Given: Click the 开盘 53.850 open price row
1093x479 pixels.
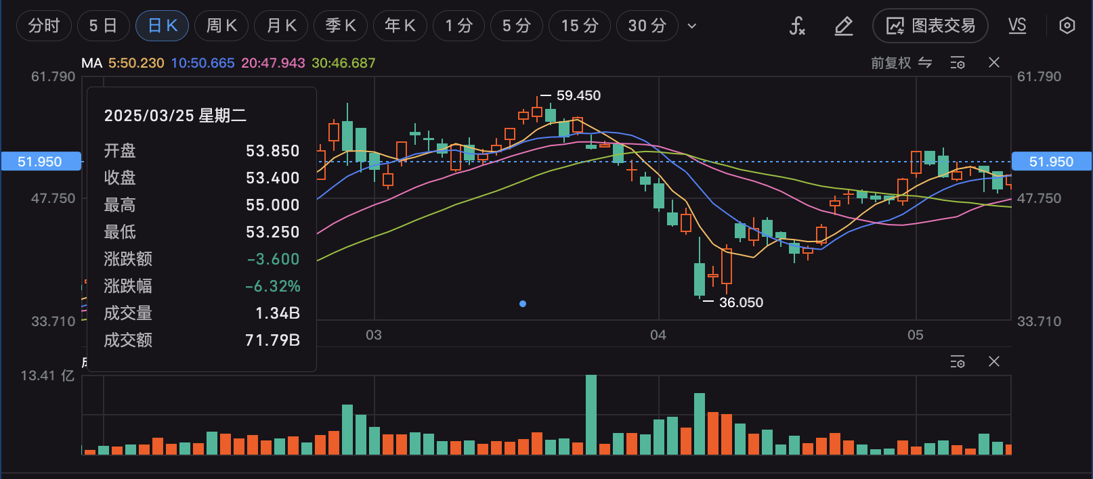Looking at the screenshot, I should (202, 151).
